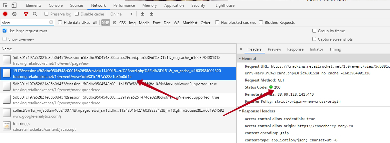
Task: Click the import HAR upload arrow
Action: tap(143, 14)
